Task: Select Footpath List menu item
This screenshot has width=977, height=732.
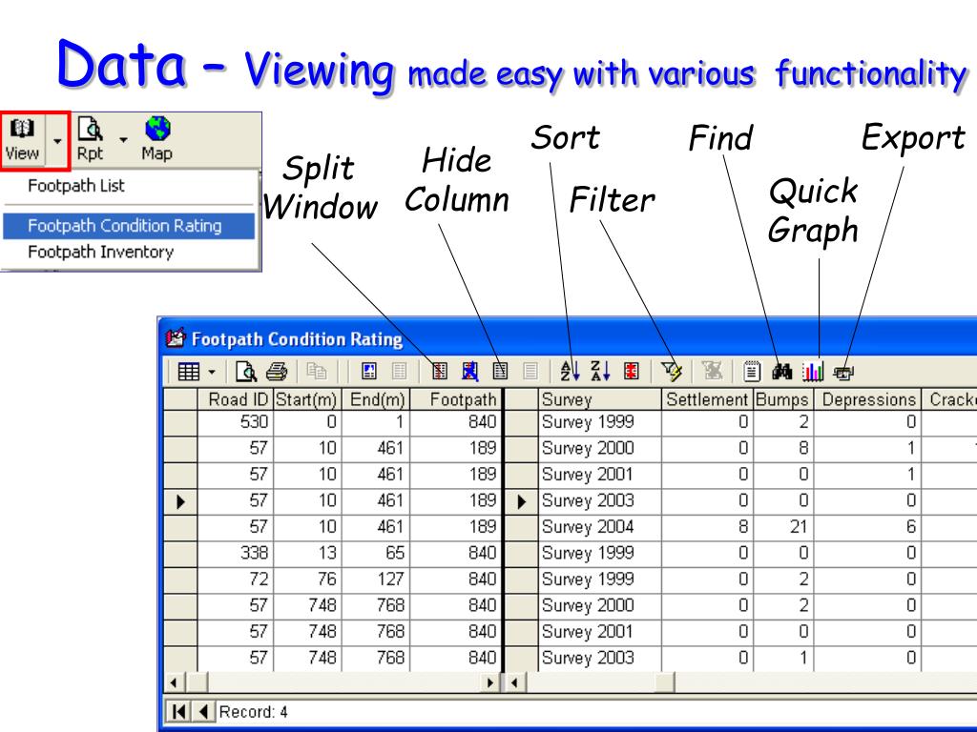Action: (x=76, y=186)
